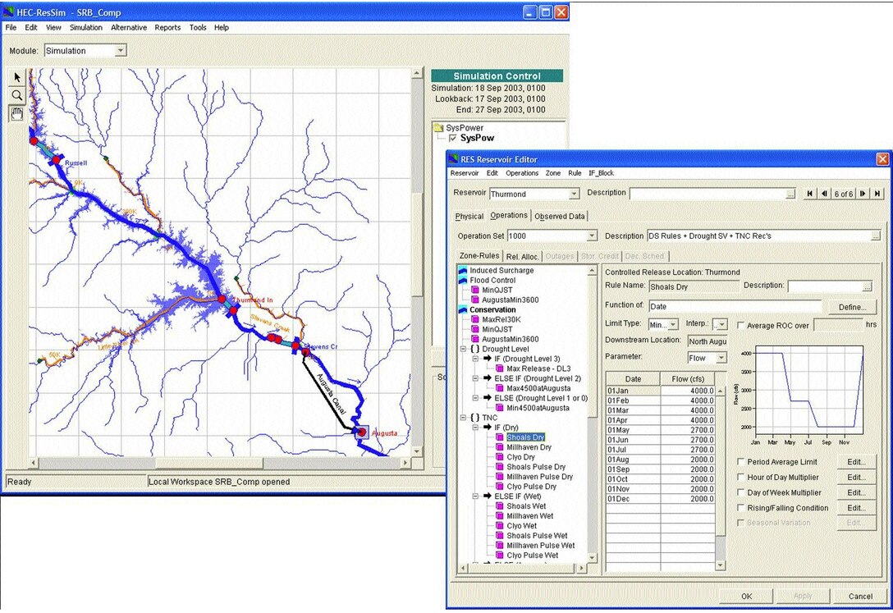Viewport: 893px width, 613px height.
Task: Click Edit for Rising/Falling Condition
Action: (x=856, y=508)
